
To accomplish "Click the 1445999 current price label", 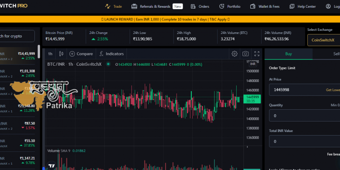I will (x=252, y=99).
